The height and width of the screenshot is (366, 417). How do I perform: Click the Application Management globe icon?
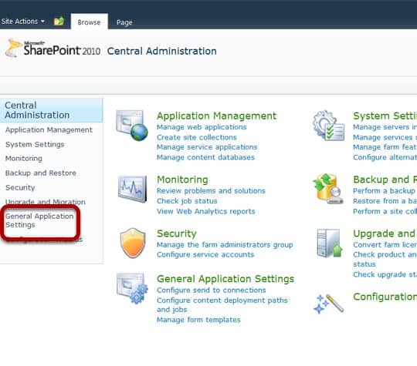tap(132, 126)
